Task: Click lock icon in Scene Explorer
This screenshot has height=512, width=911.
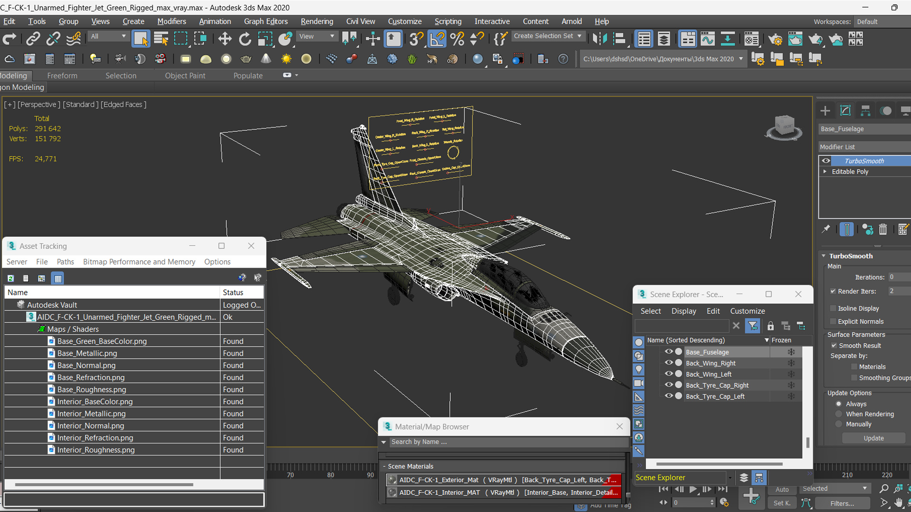Action: [x=771, y=326]
